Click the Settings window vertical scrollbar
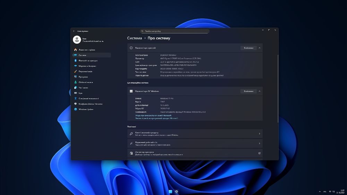The height and width of the screenshot is (195, 347). click(278, 88)
